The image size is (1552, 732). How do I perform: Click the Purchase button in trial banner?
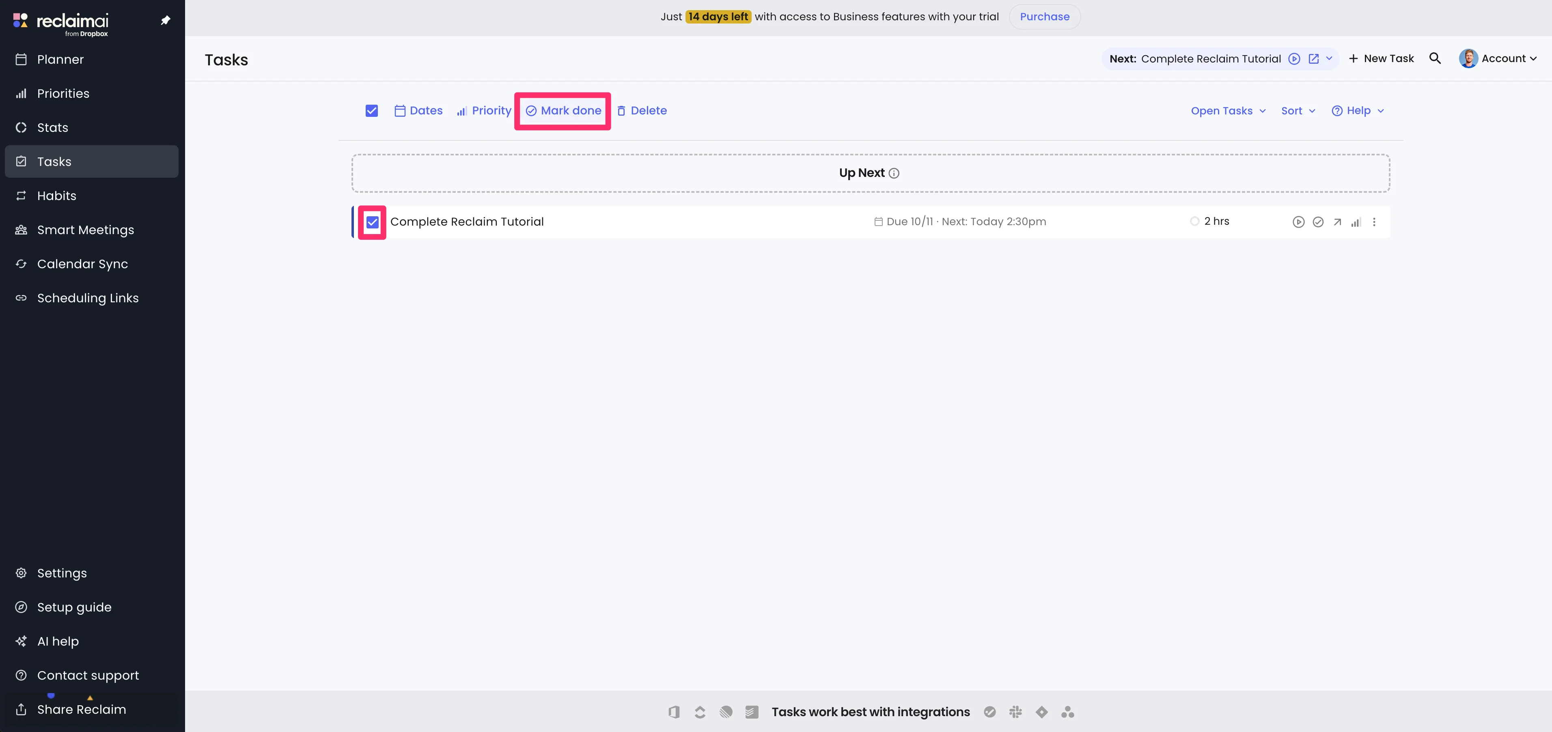pos(1044,17)
